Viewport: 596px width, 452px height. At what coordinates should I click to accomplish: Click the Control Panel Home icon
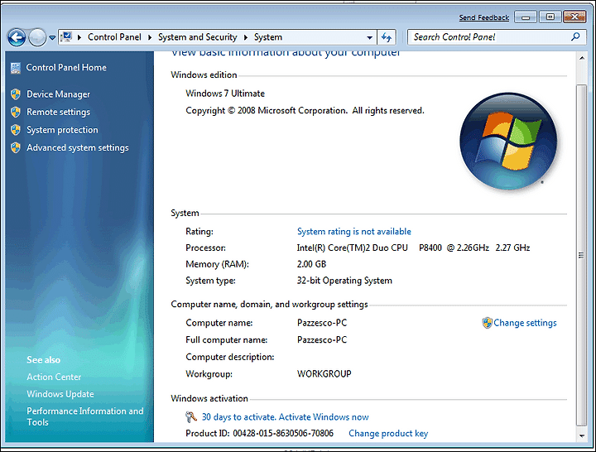[16, 68]
